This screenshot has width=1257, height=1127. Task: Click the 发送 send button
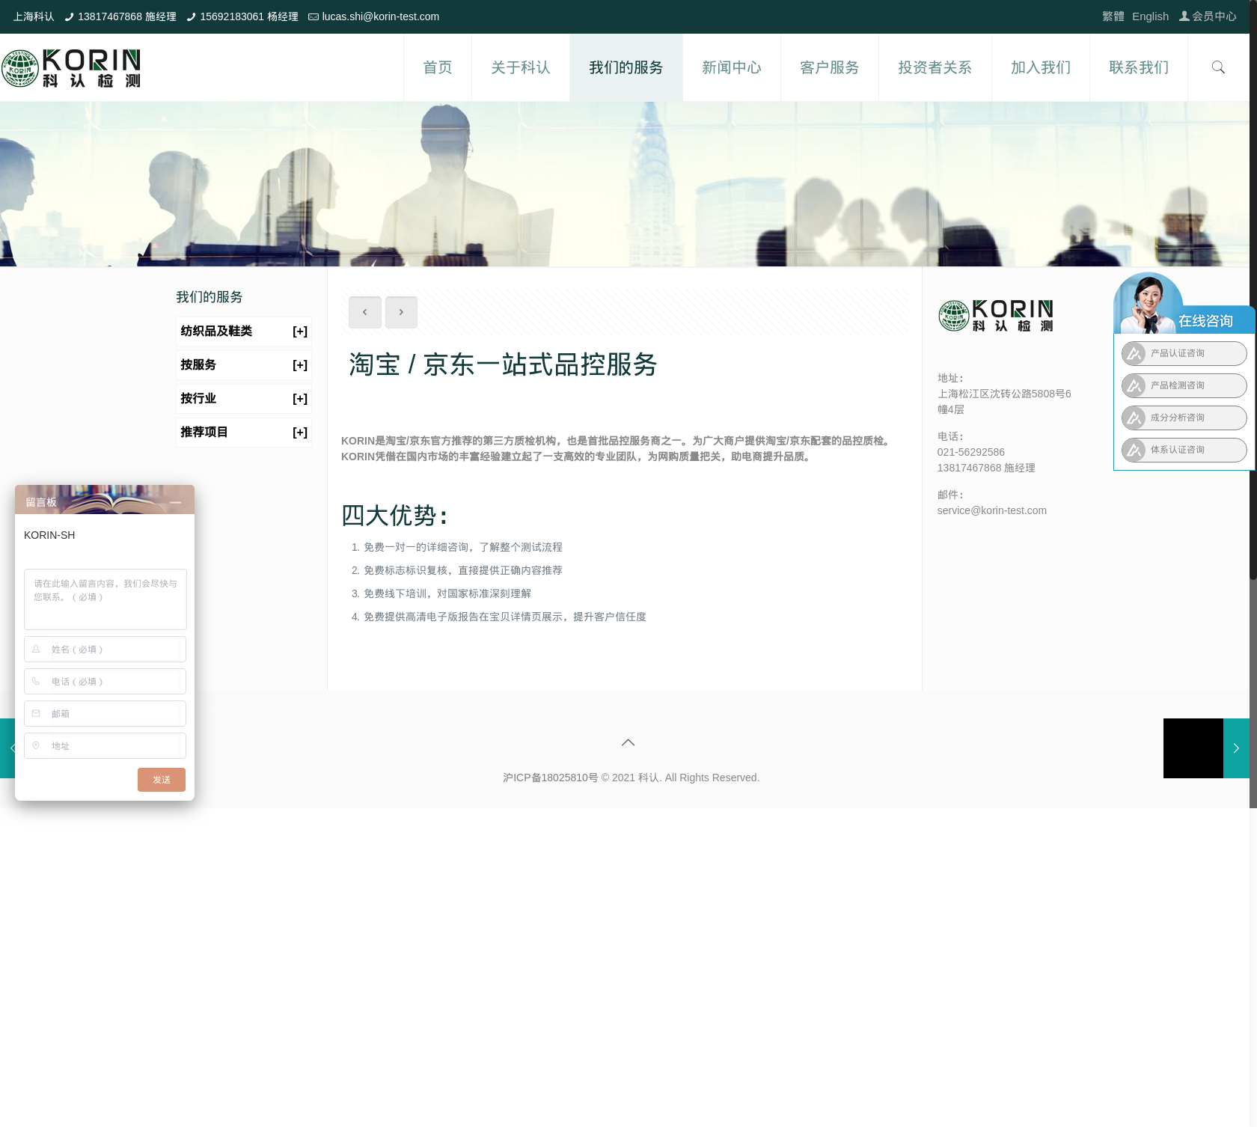[x=162, y=780]
